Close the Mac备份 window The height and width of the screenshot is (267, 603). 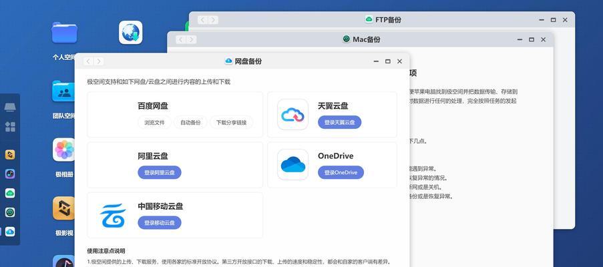[544, 39]
